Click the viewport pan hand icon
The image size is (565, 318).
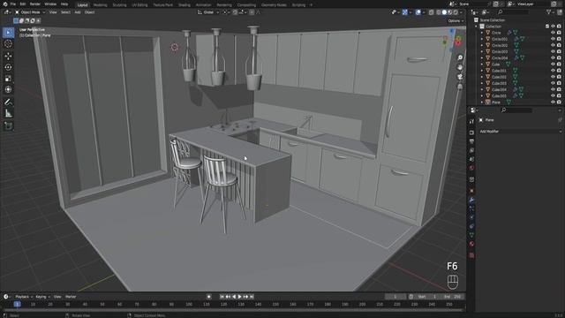460,67
